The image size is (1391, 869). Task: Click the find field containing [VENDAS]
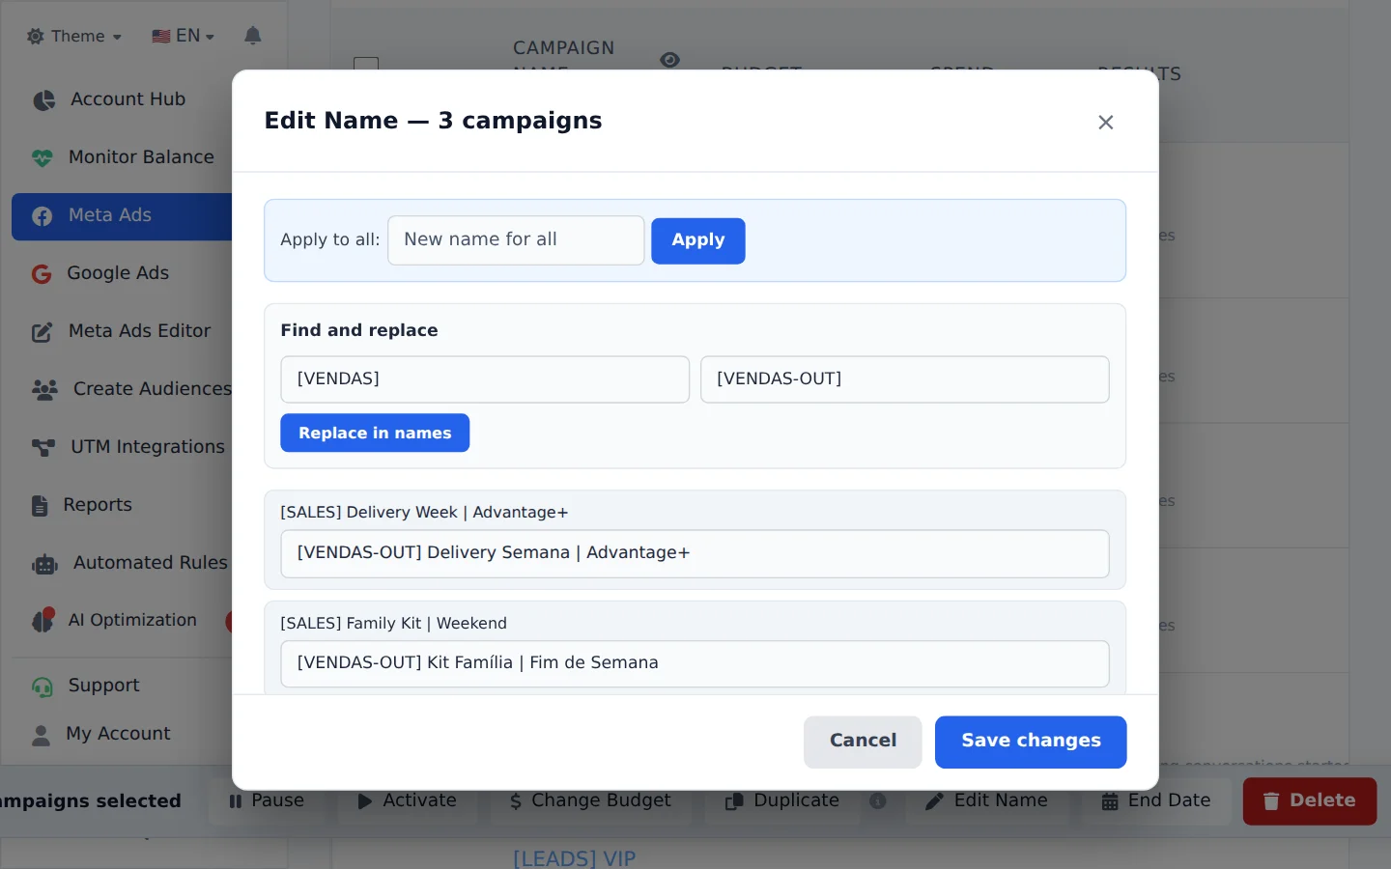(485, 379)
